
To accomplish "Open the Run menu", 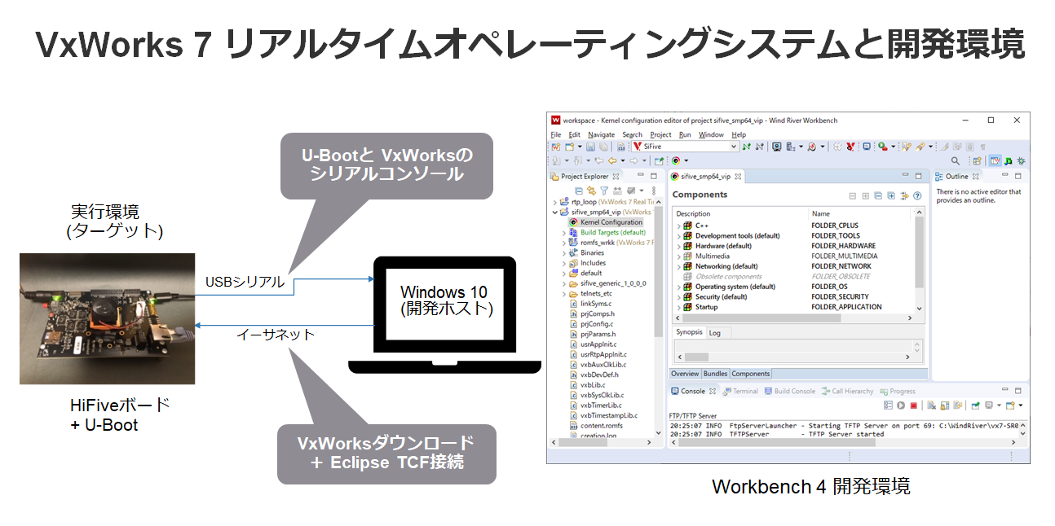I will coord(685,134).
